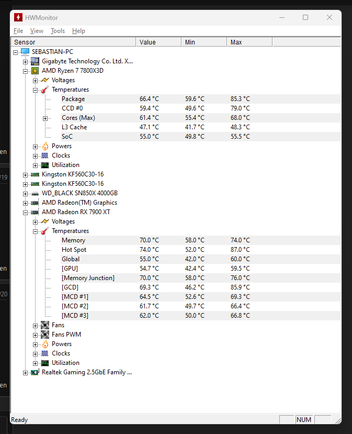The width and height of the screenshot is (352, 434).
Task: Click the window resize grip corner
Action: (x=338, y=420)
